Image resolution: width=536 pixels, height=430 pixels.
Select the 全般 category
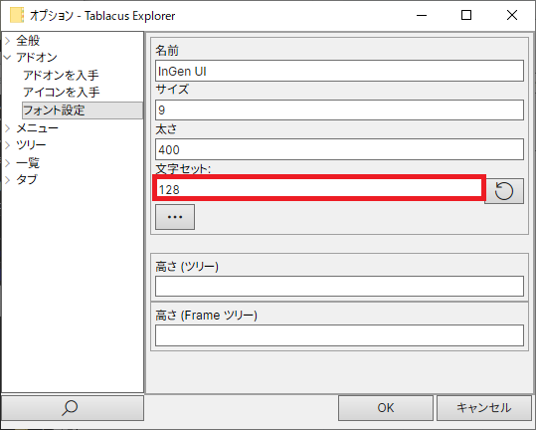click(x=28, y=41)
